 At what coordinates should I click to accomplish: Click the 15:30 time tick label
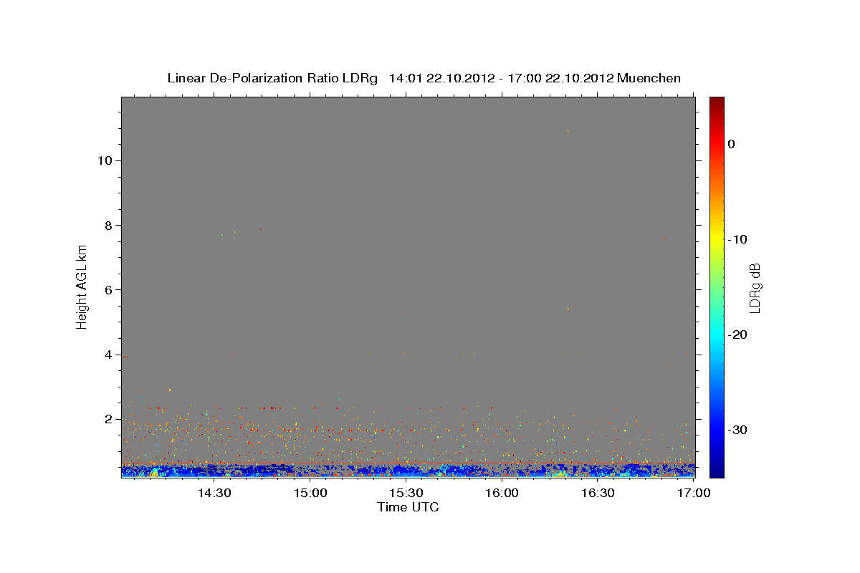click(406, 493)
